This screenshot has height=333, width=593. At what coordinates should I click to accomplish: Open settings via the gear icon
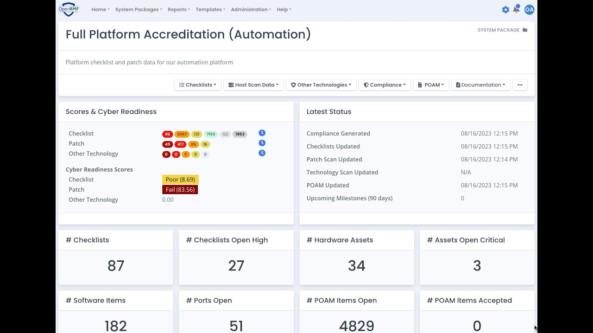click(505, 10)
